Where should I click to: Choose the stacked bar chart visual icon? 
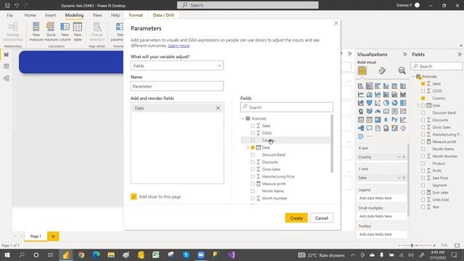(x=361, y=86)
